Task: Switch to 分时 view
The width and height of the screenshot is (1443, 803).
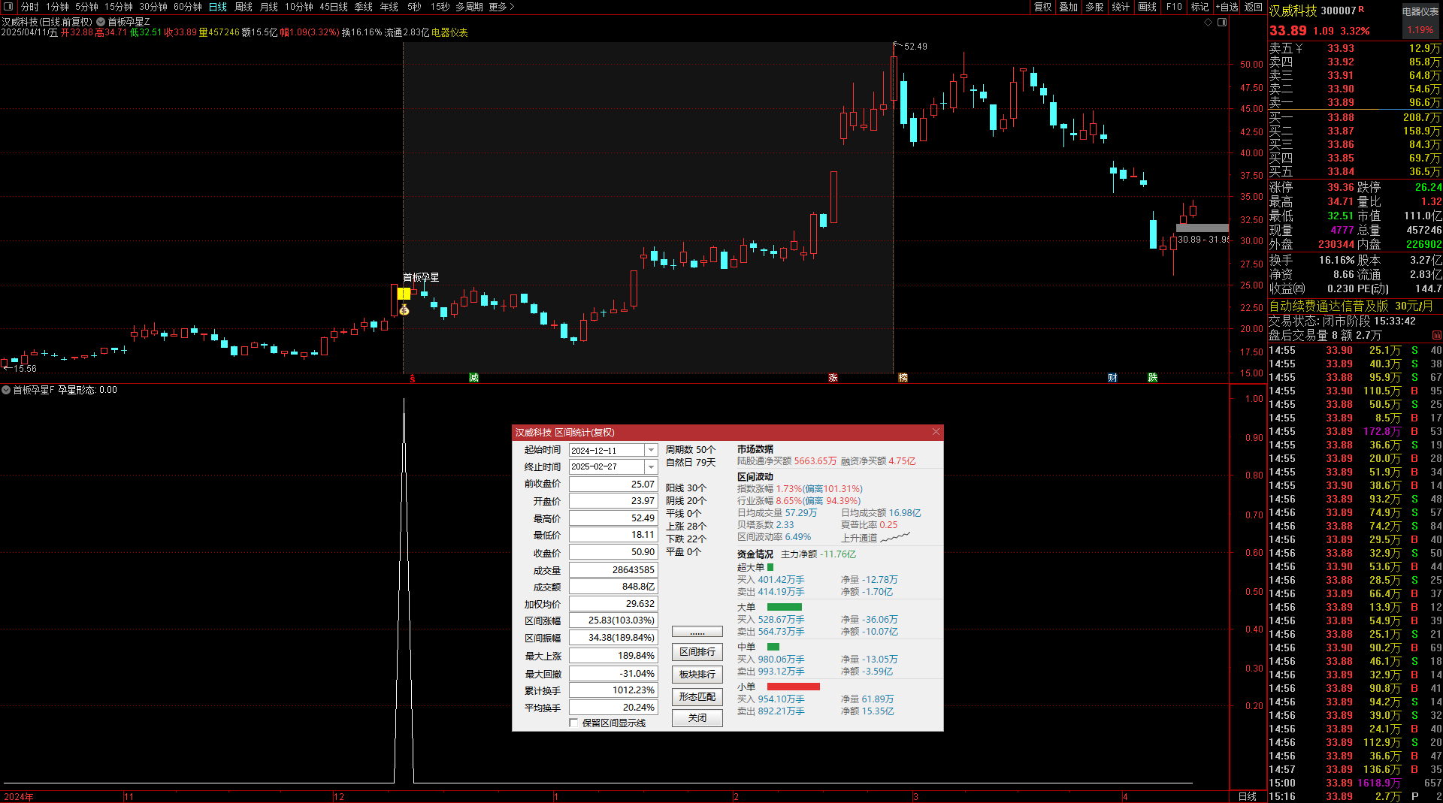Action: coord(30,7)
